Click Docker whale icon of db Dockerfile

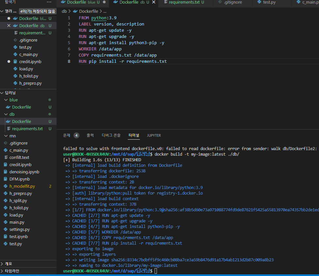tap(8, 122)
